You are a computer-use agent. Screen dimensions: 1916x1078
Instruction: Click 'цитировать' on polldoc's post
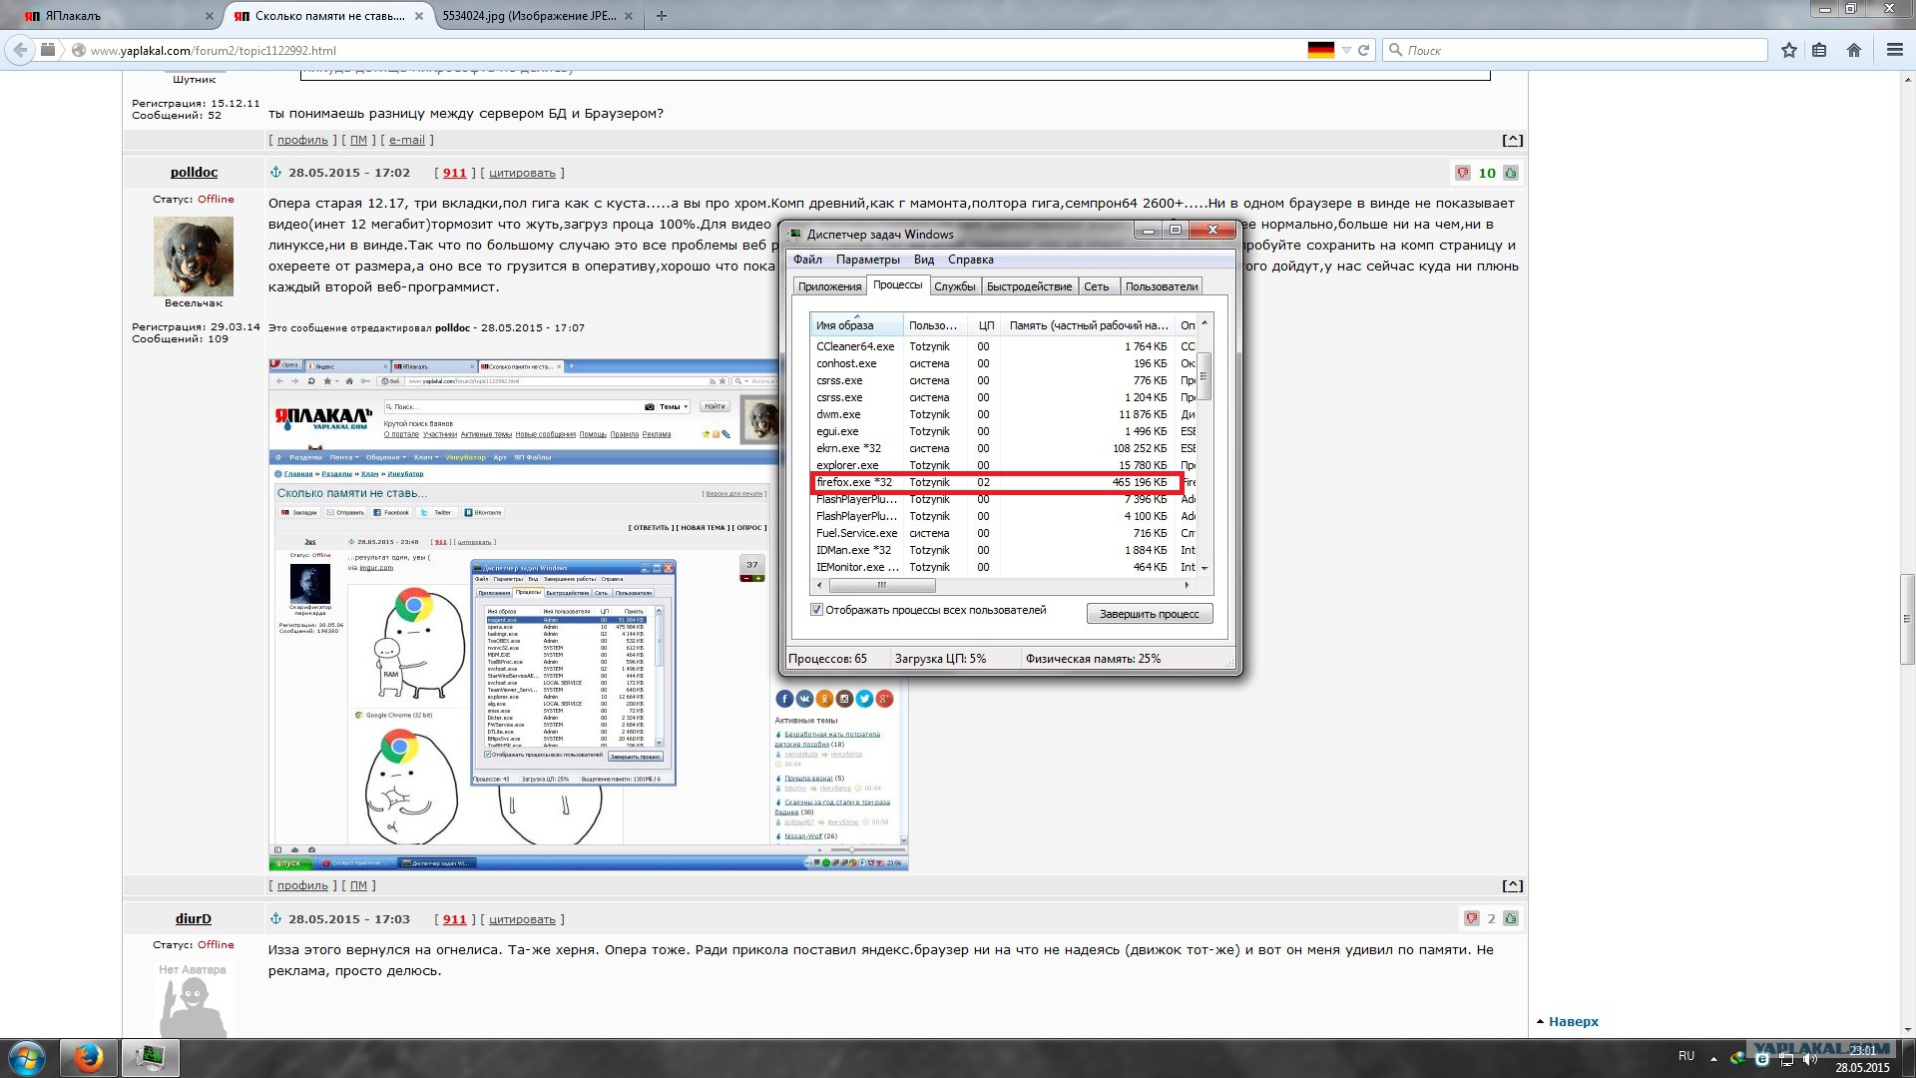522,173
